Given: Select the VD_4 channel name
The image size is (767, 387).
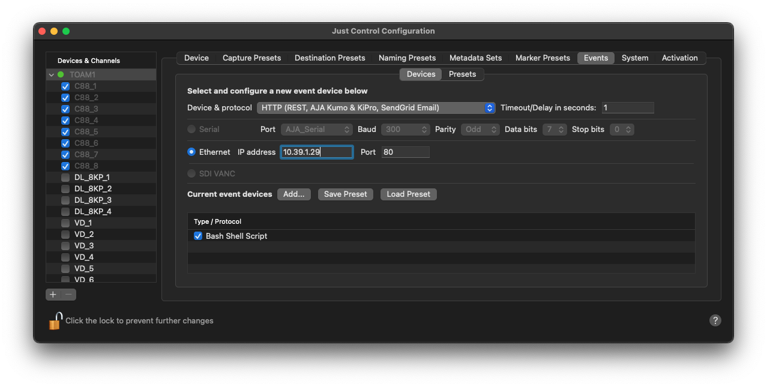Looking at the screenshot, I should pos(84,257).
